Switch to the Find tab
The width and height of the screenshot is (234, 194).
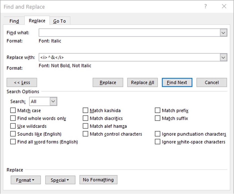[x=14, y=21]
